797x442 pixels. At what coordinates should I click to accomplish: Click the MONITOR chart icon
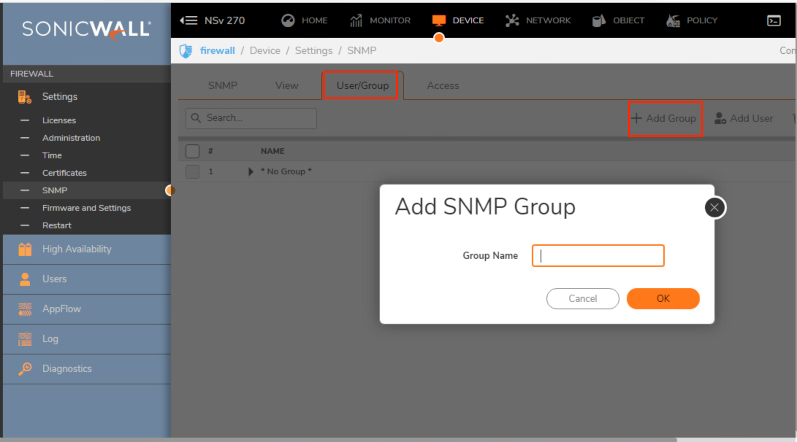[356, 20]
